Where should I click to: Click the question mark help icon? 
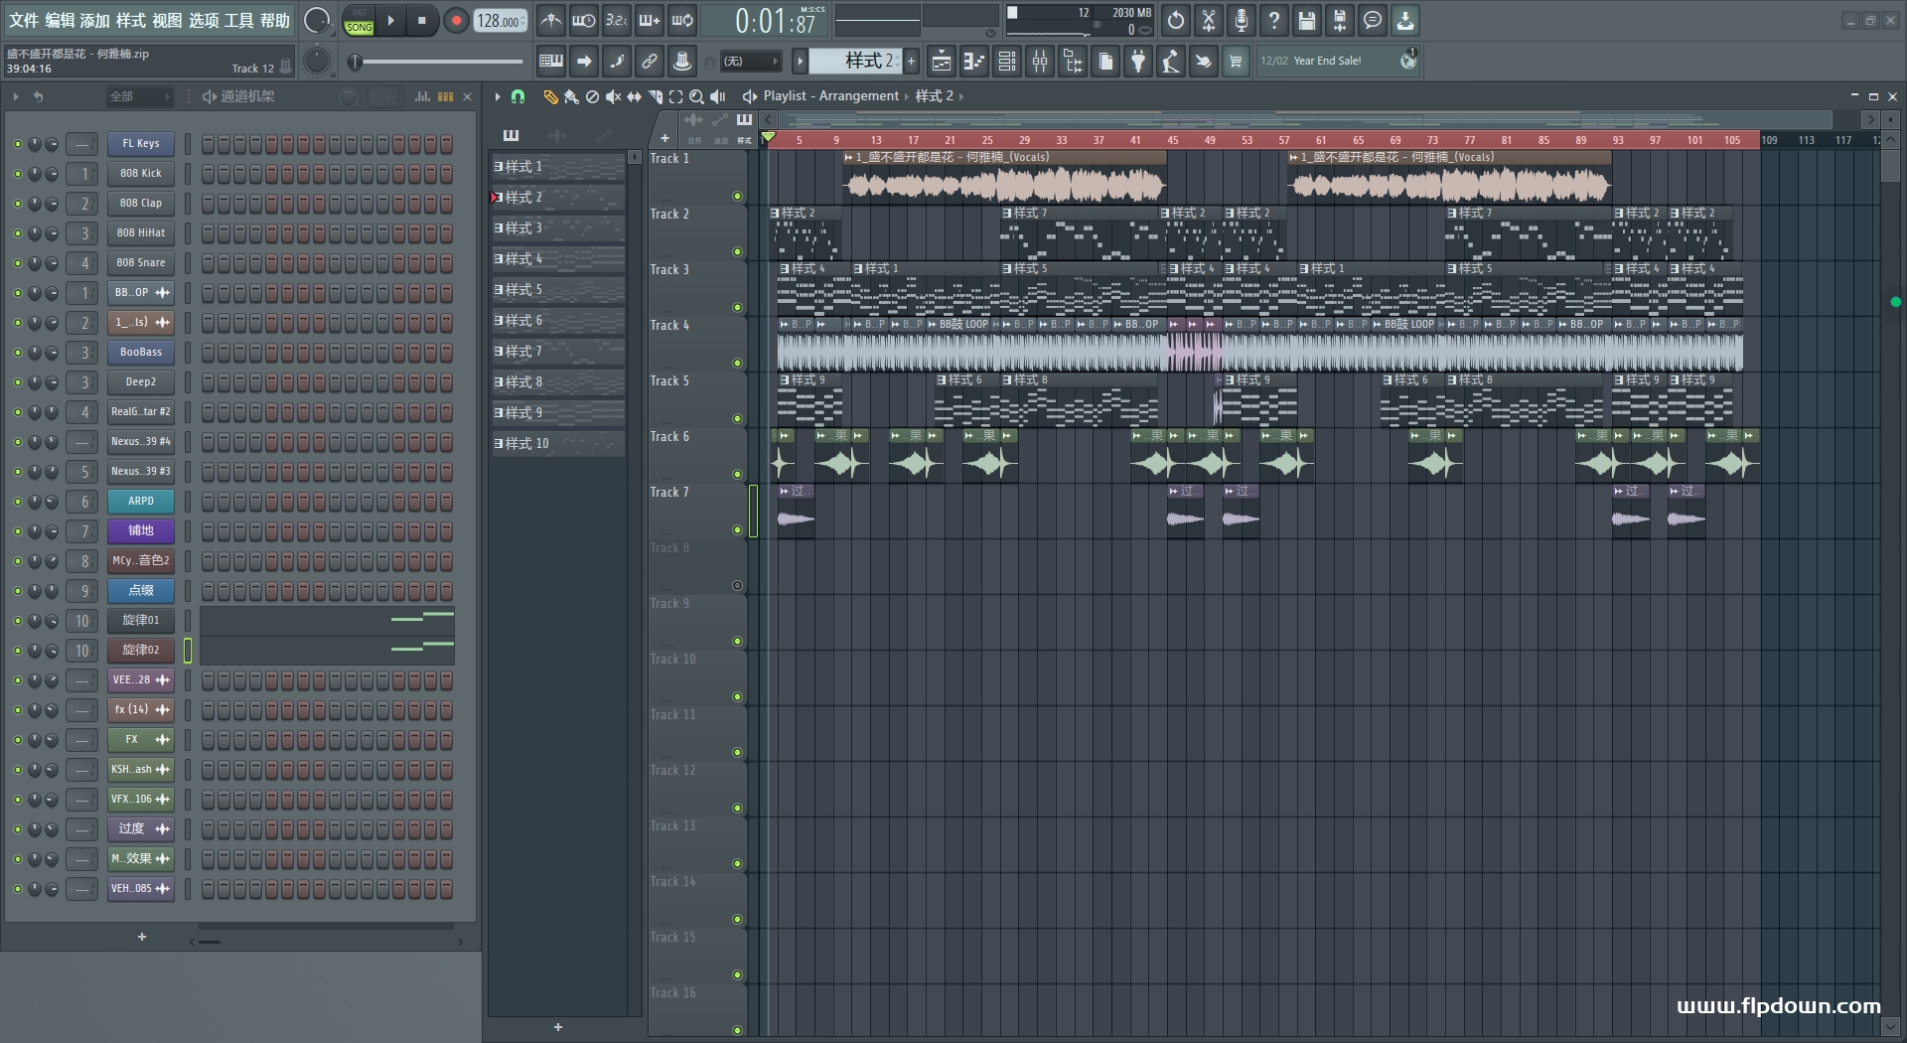pos(1274,20)
